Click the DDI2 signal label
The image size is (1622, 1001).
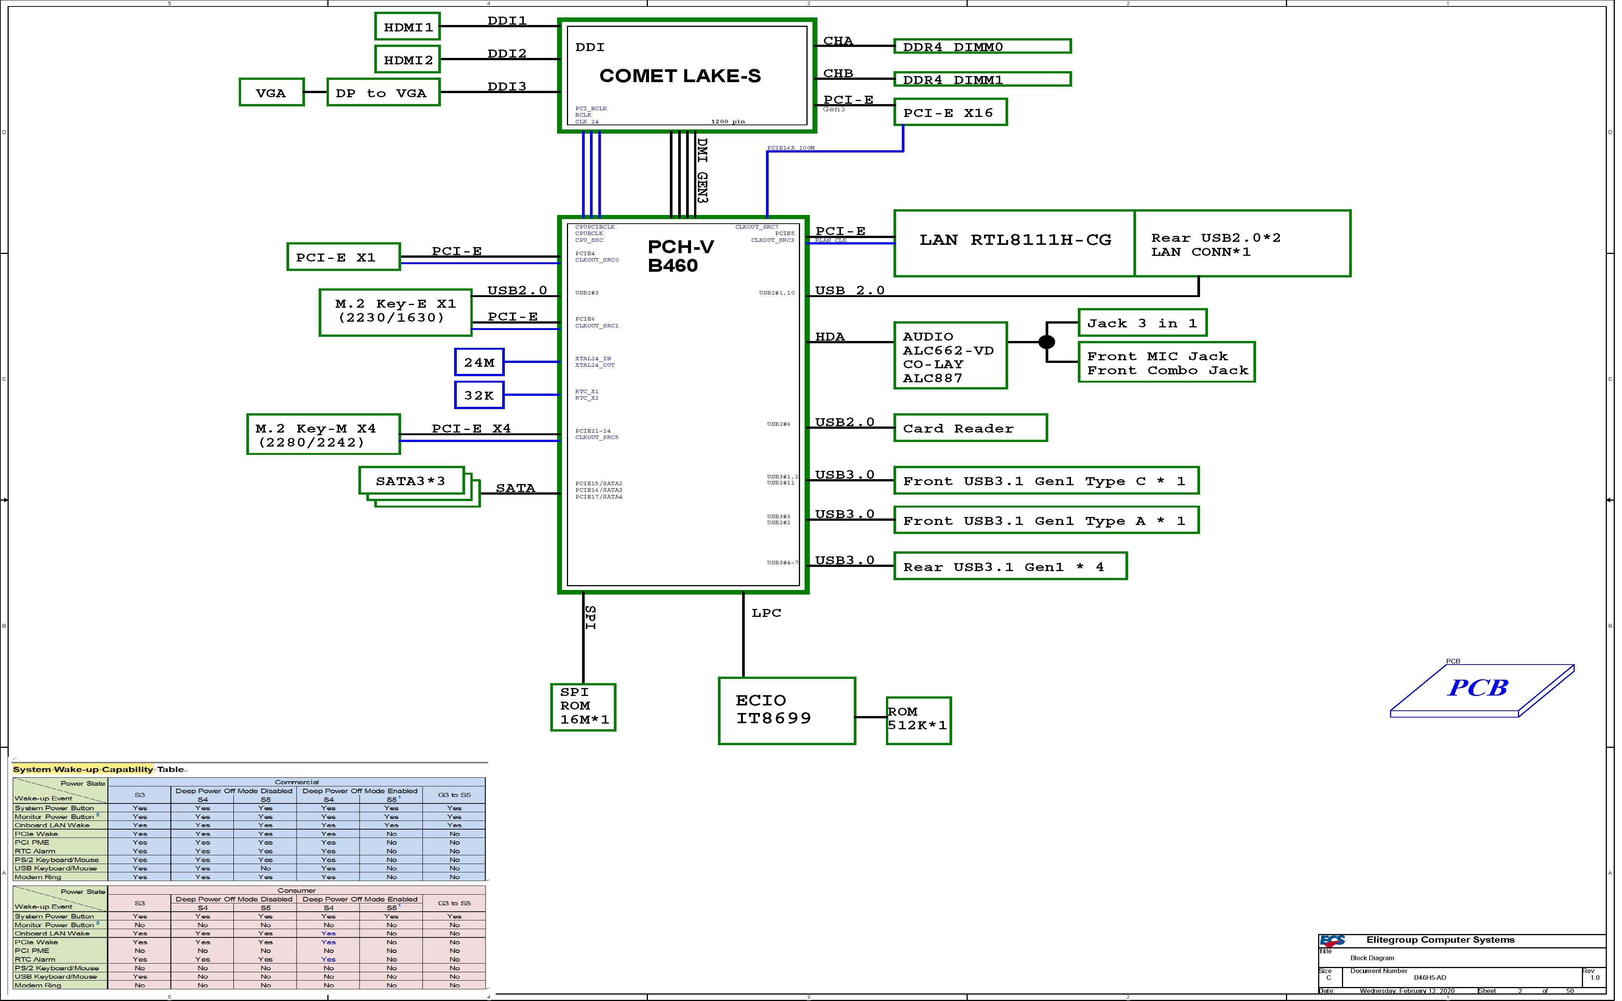[x=507, y=54]
